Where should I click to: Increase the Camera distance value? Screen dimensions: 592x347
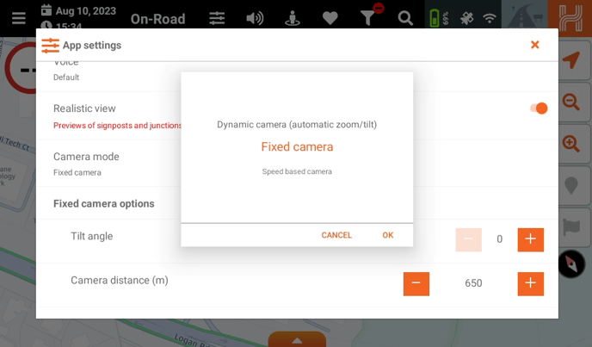tap(530, 284)
